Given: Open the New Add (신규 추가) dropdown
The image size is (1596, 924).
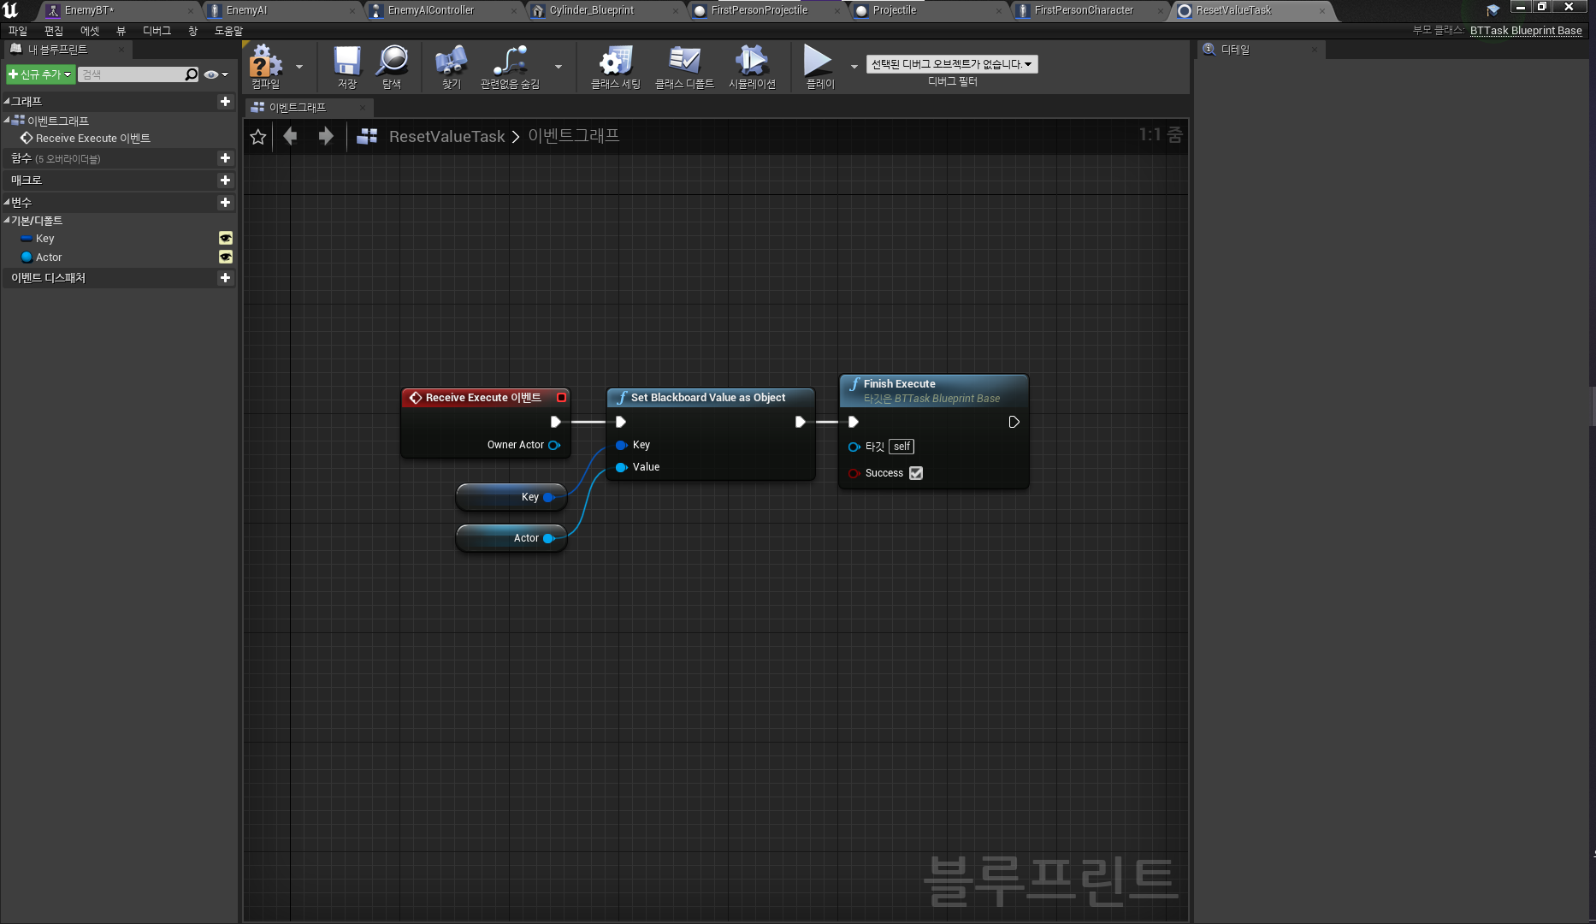Looking at the screenshot, I should pos(40,74).
